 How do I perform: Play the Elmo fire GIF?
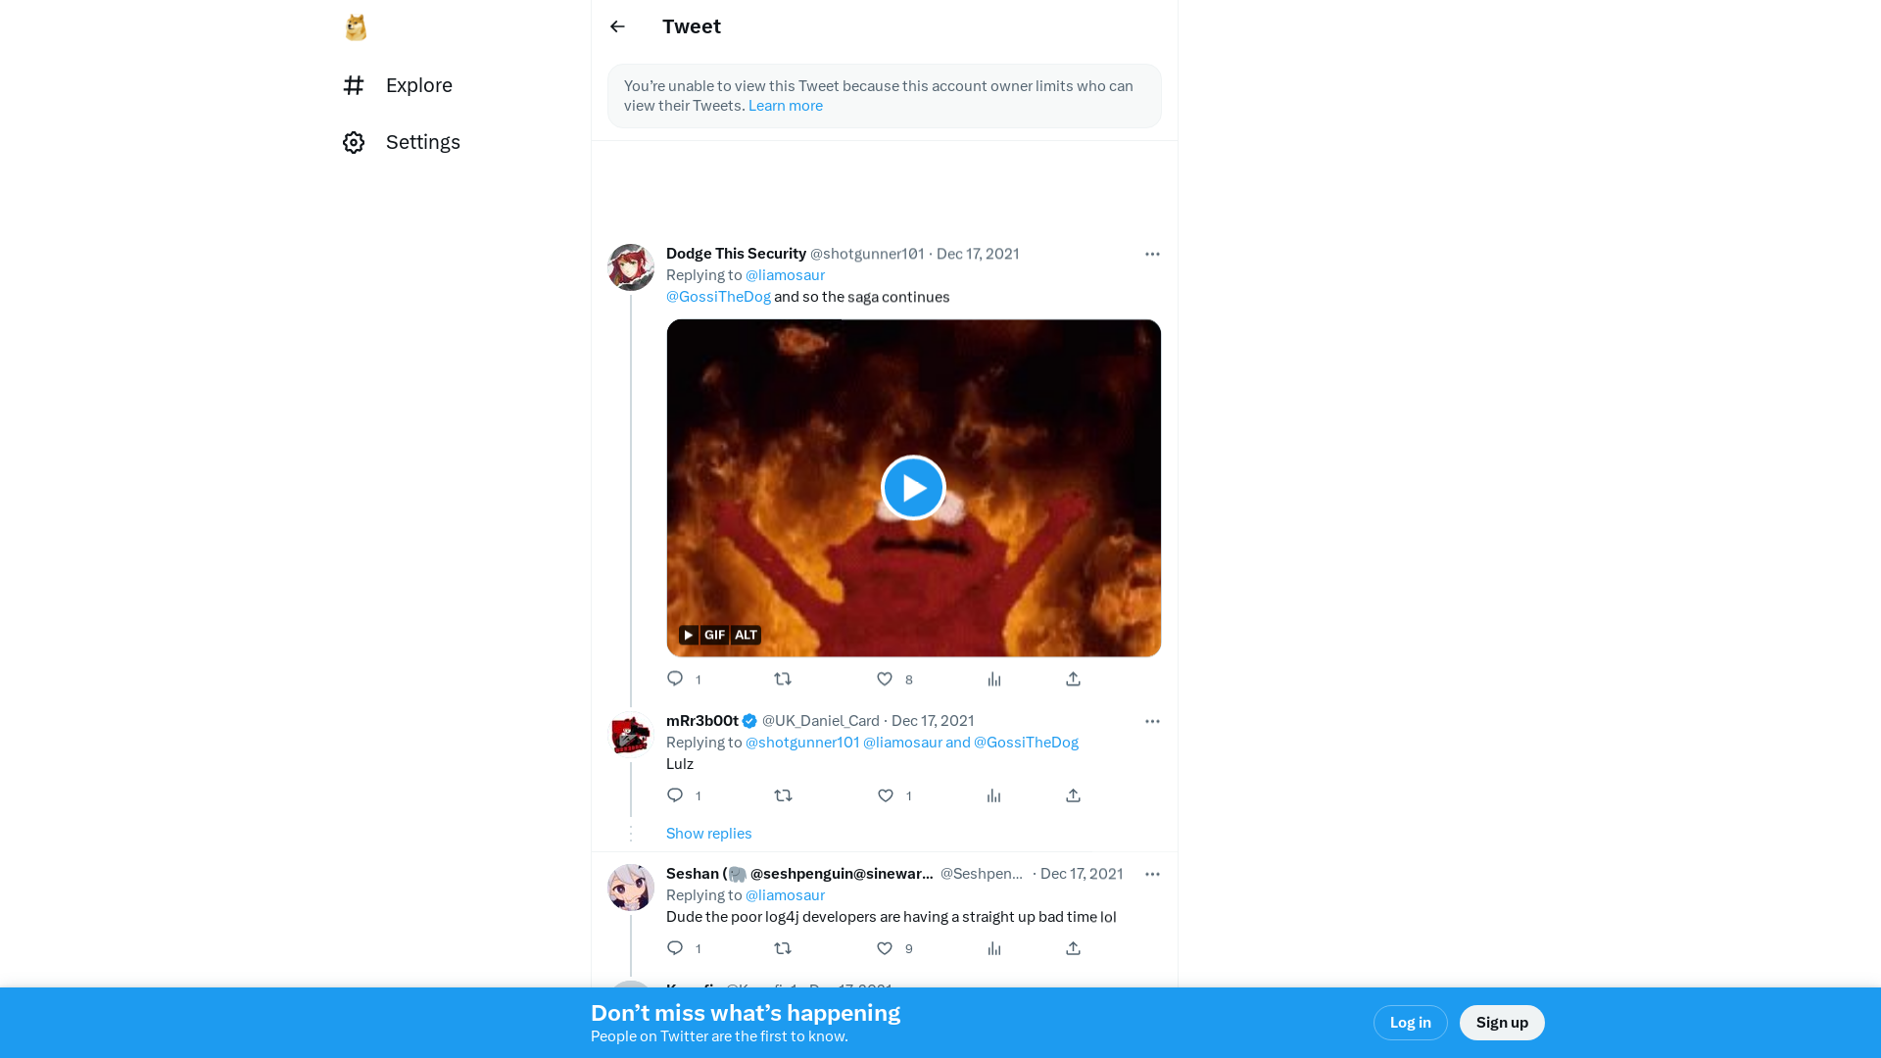[x=913, y=488]
